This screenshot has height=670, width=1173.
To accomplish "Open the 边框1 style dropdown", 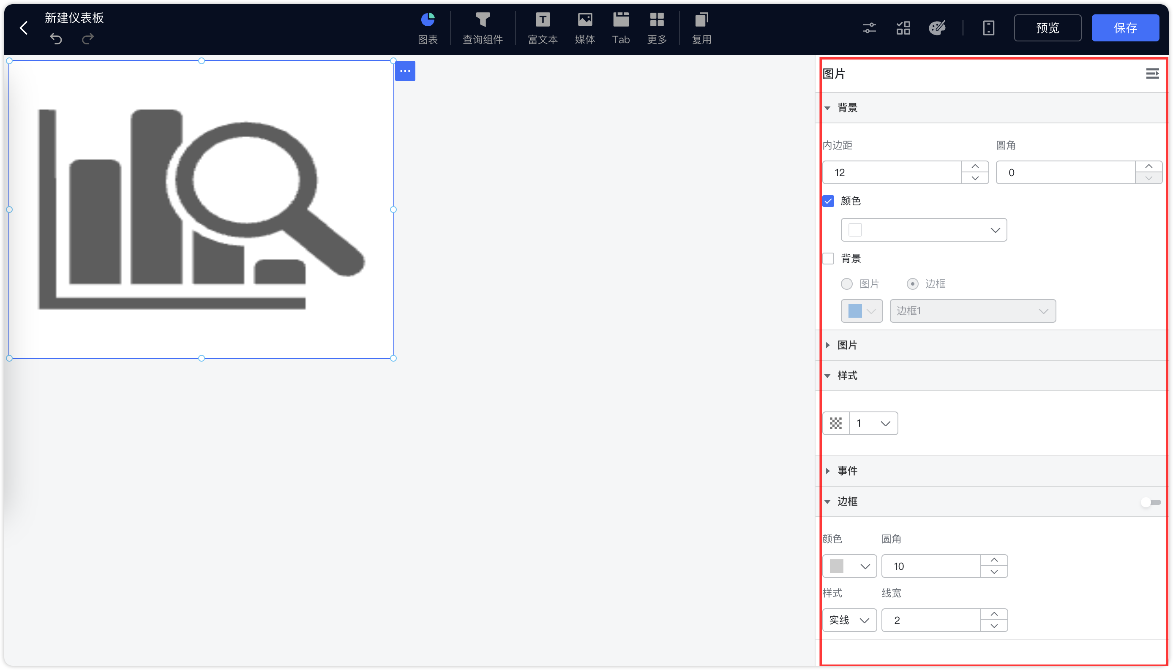I will coord(972,310).
